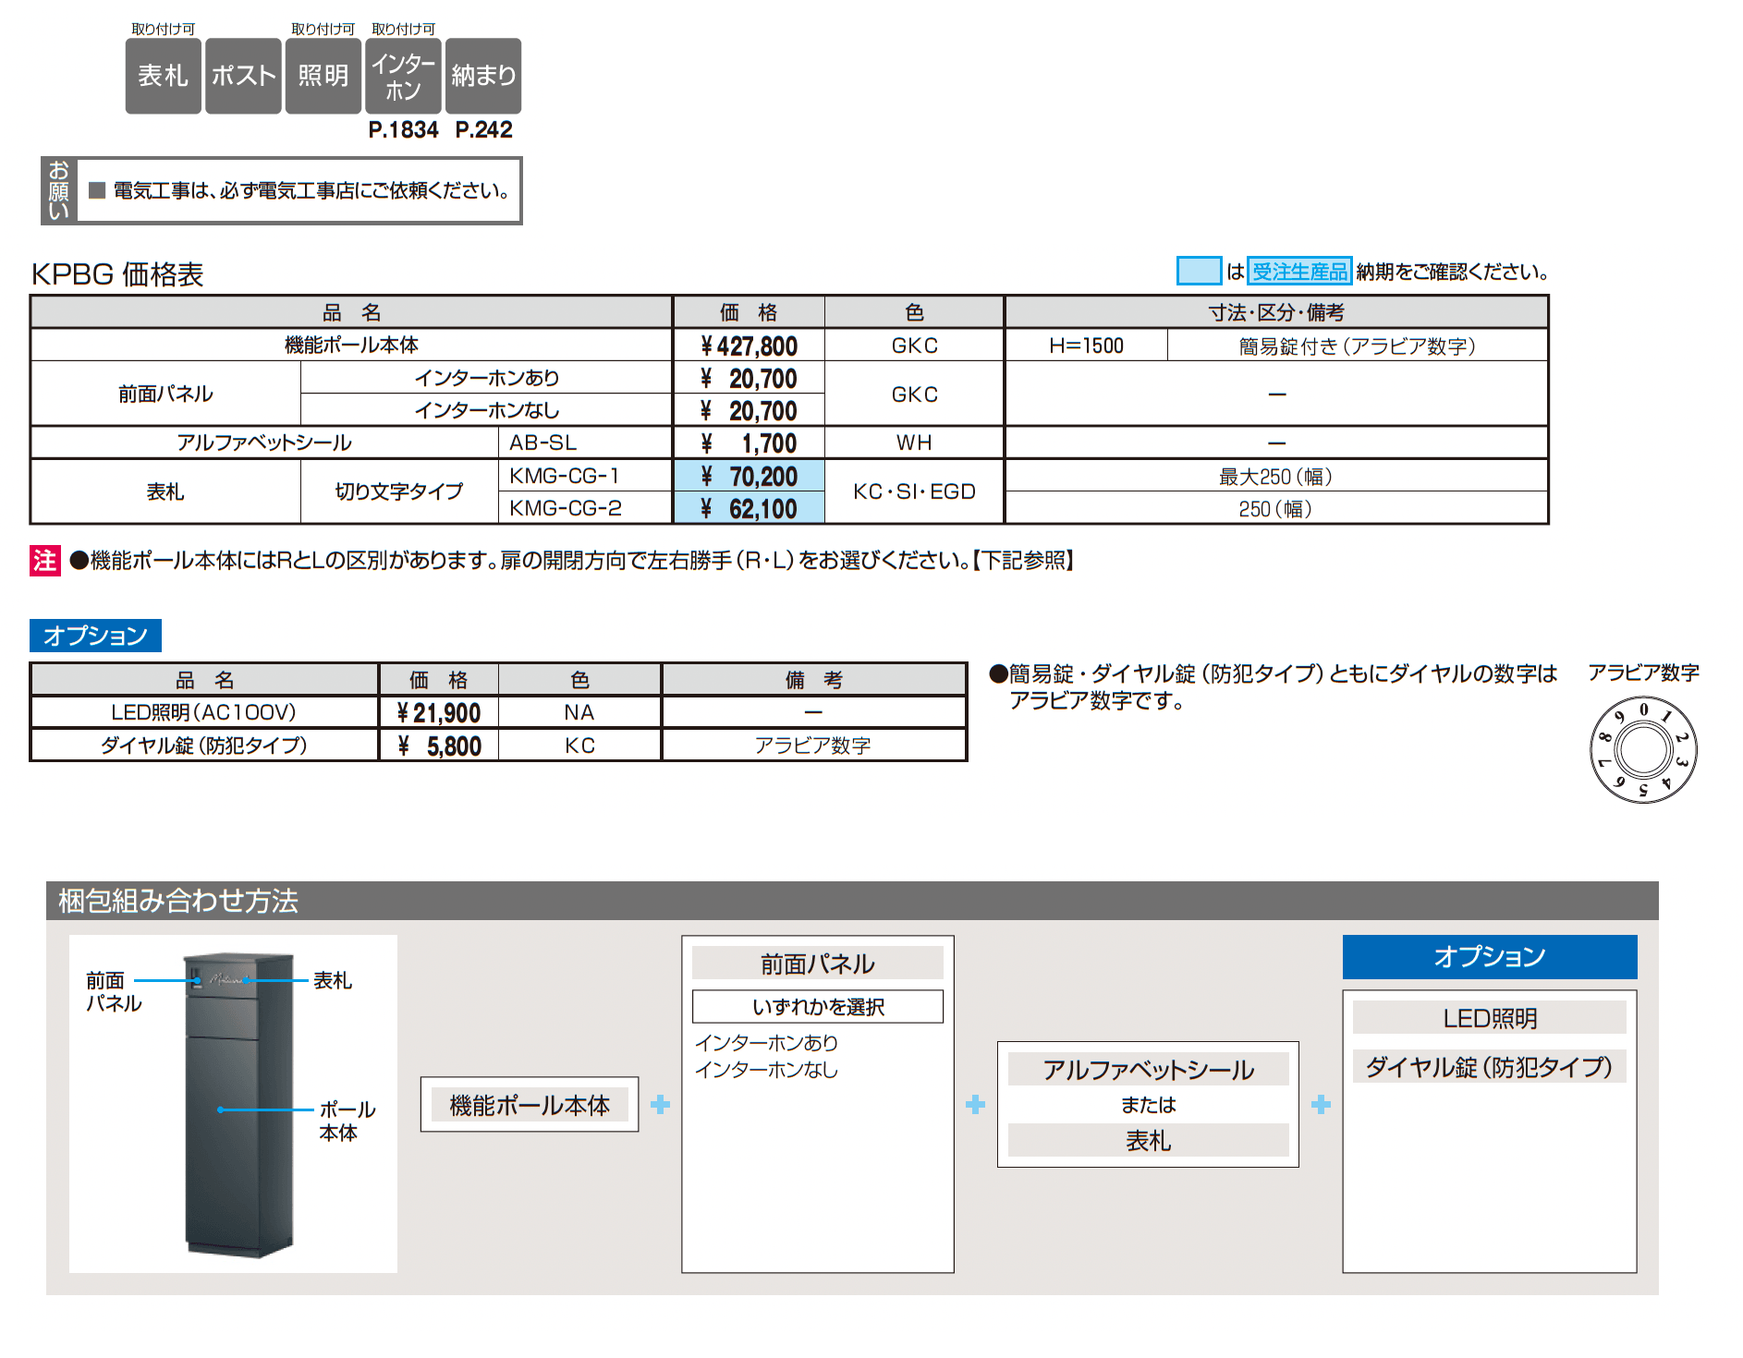Choose インターホンなし in diagram list
The height and width of the screenshot is (1358, 1743).
coord(766,1070)
